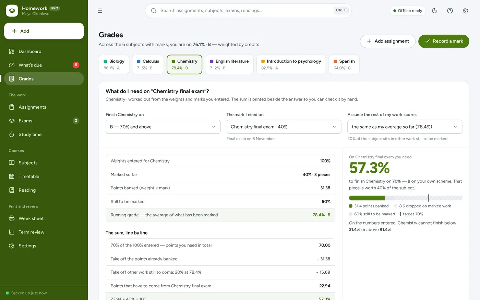The image size is (480, 300).
Task: Click the Chemistry grade progress bar
Action: [406, 198]
